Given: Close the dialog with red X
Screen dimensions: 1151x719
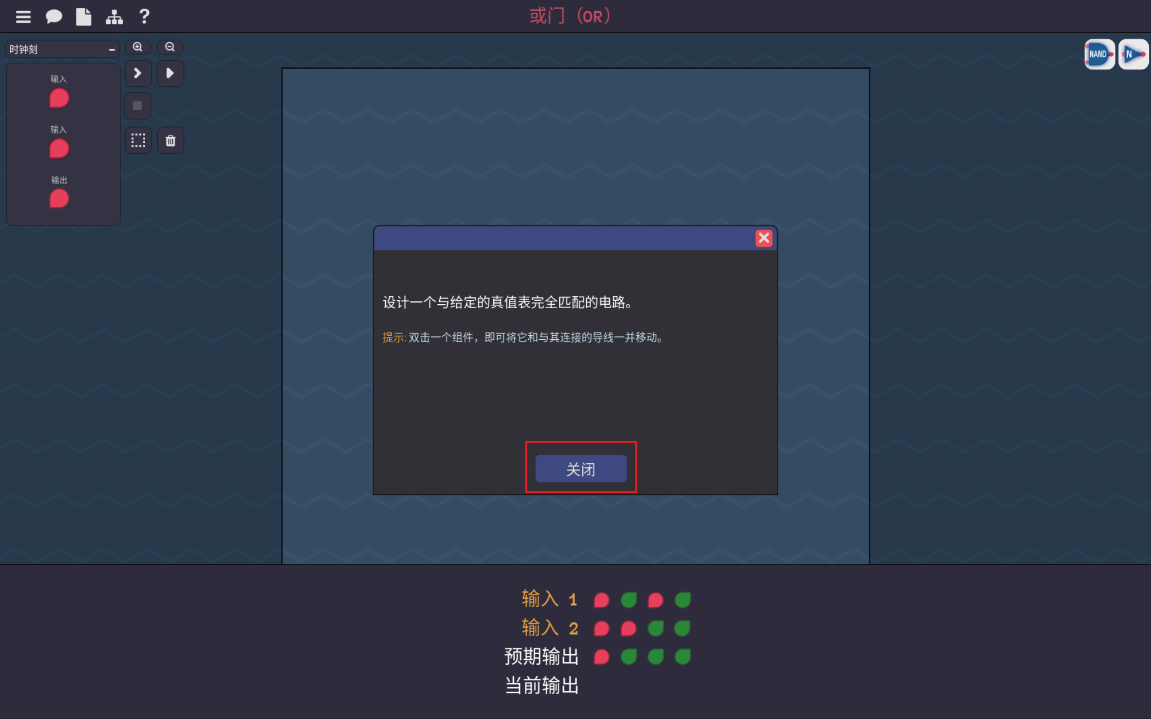Looking at the screenshot, I should 763,238.
